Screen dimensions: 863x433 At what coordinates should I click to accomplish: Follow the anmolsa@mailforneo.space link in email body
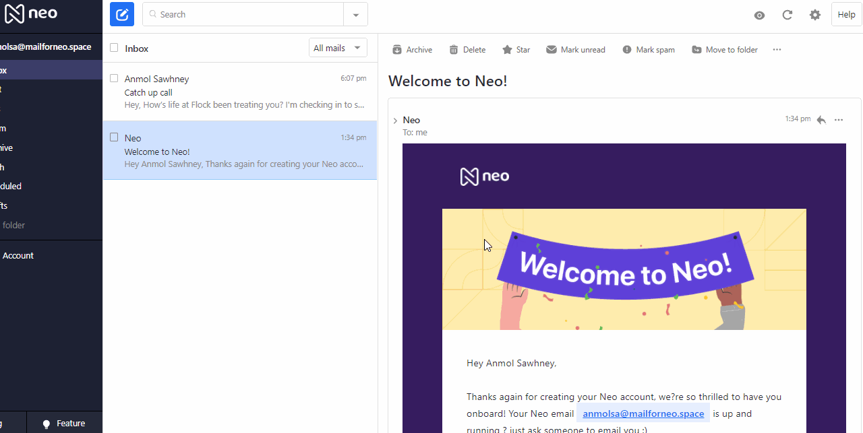pyautogui.click(x=643, y=414)
